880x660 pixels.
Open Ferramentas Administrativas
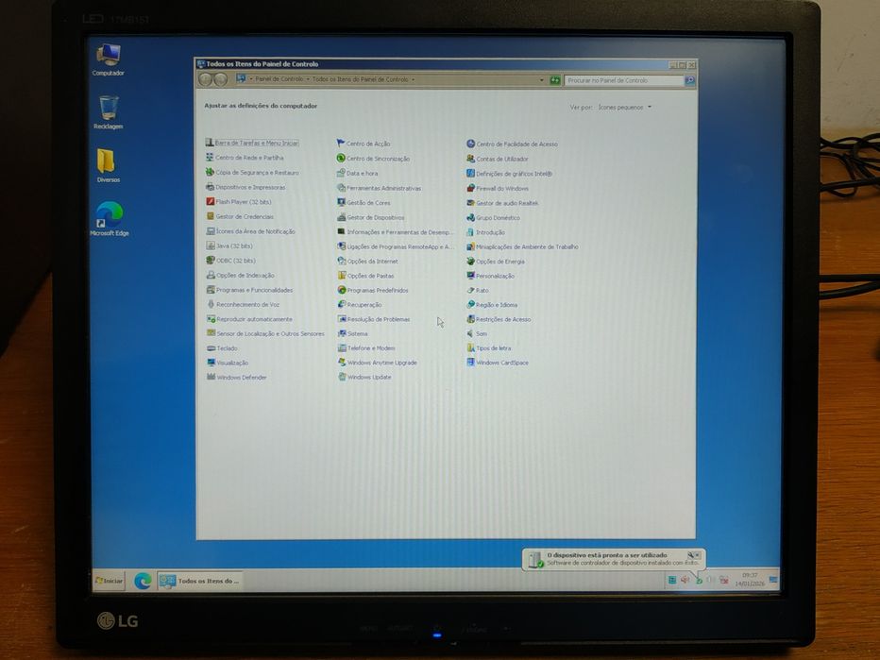(379, 188)
